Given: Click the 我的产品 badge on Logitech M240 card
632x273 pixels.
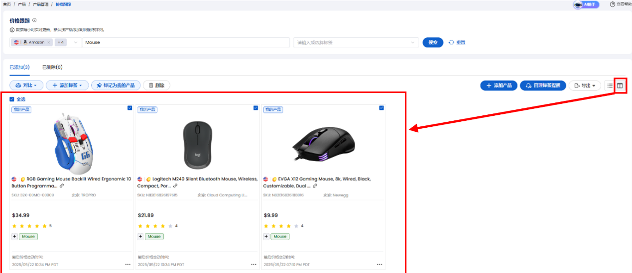Looking at the screenshot, I should [147, 109].
